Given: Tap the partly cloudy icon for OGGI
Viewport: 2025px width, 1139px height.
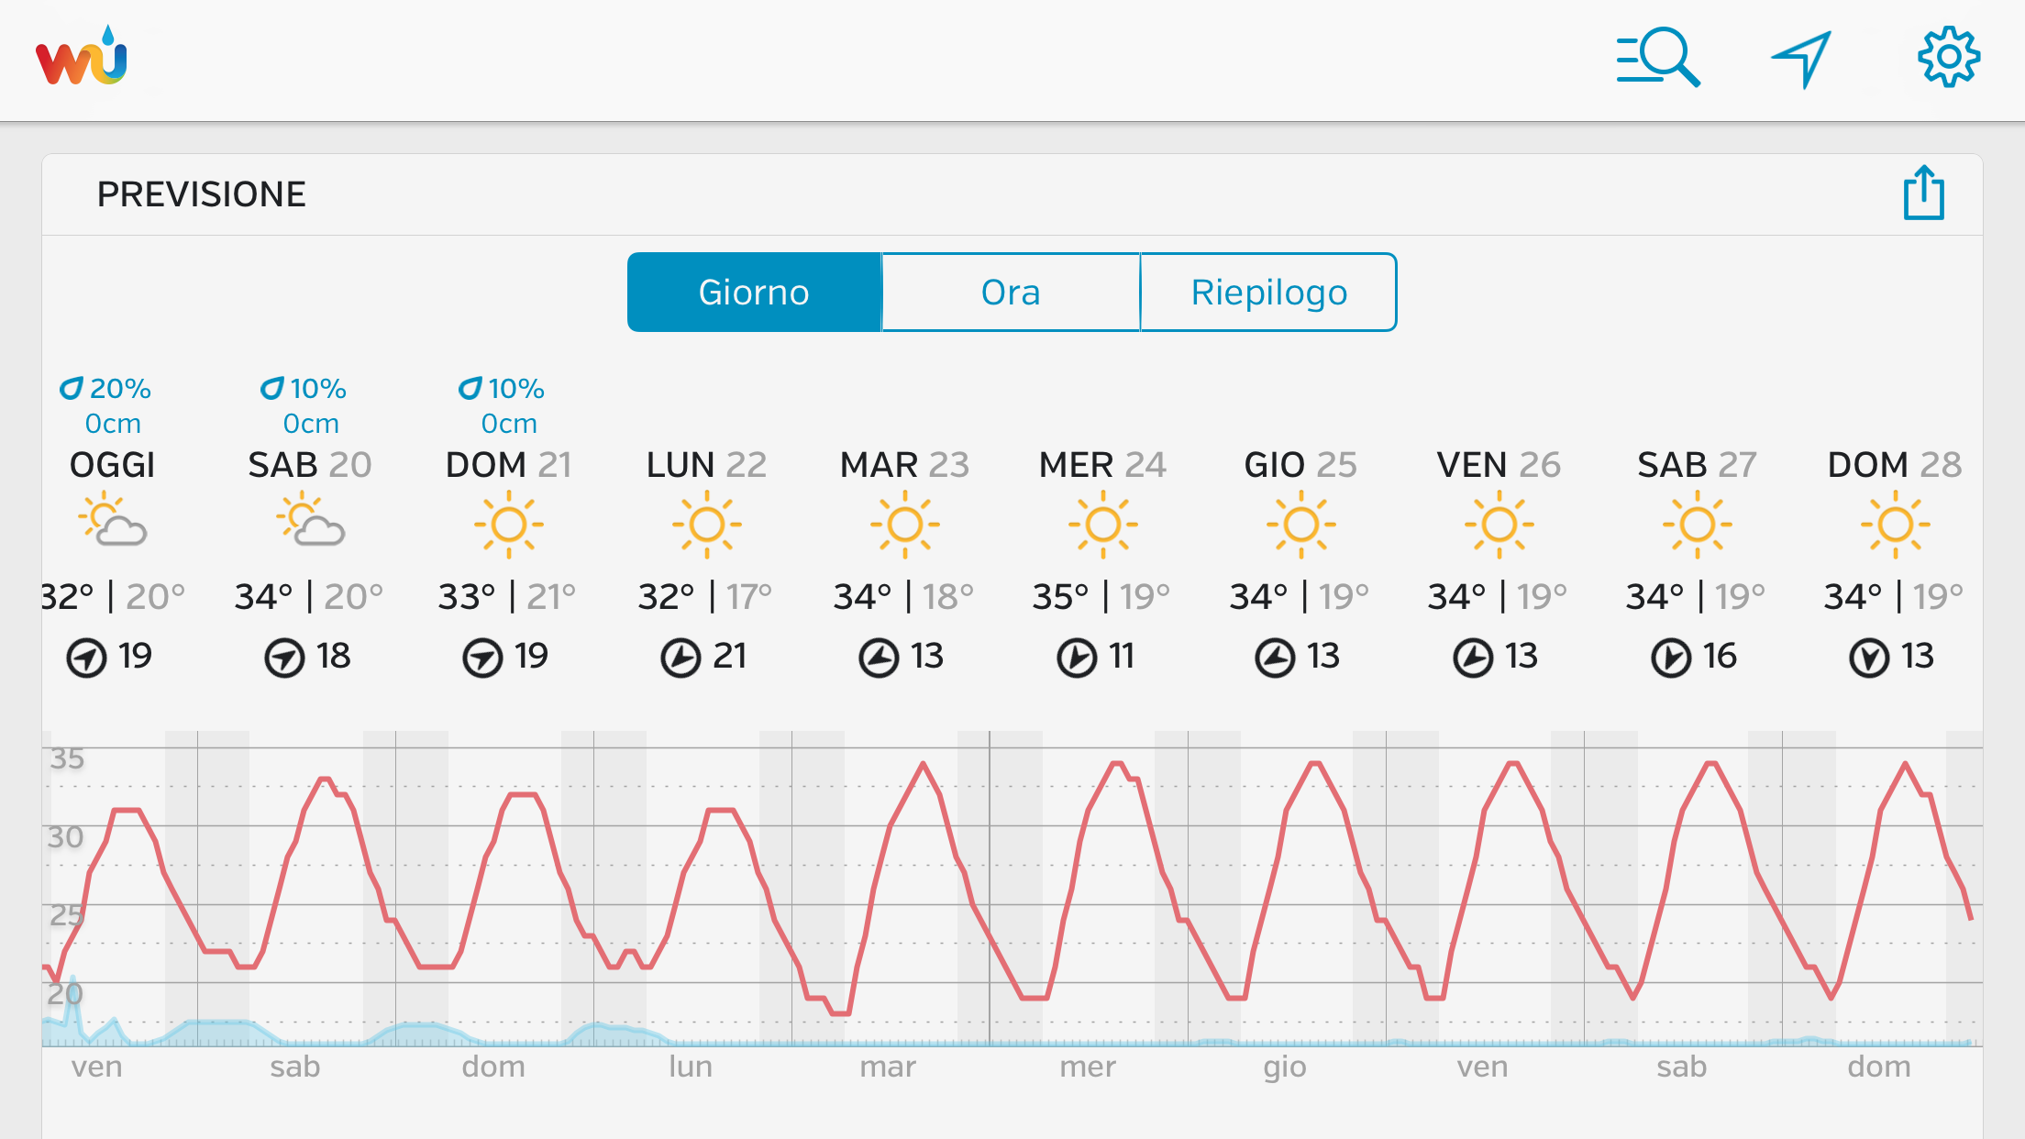Looking at the screenshot, I should [x=113, y=522].
